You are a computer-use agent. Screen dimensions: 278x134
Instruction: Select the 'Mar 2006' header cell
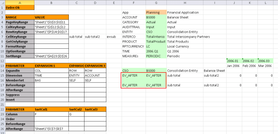(265, 66)
